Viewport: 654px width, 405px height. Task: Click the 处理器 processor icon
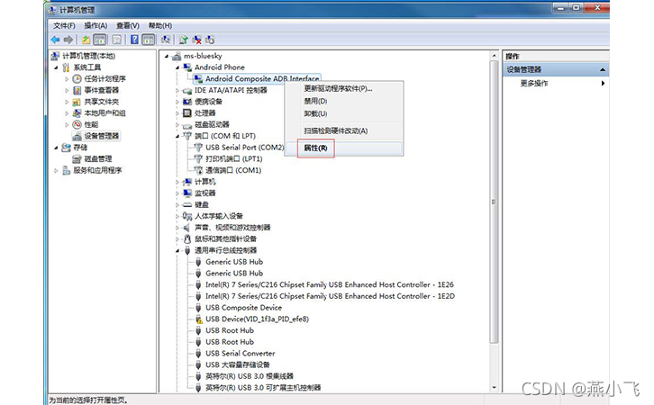(x=187, y=112)
